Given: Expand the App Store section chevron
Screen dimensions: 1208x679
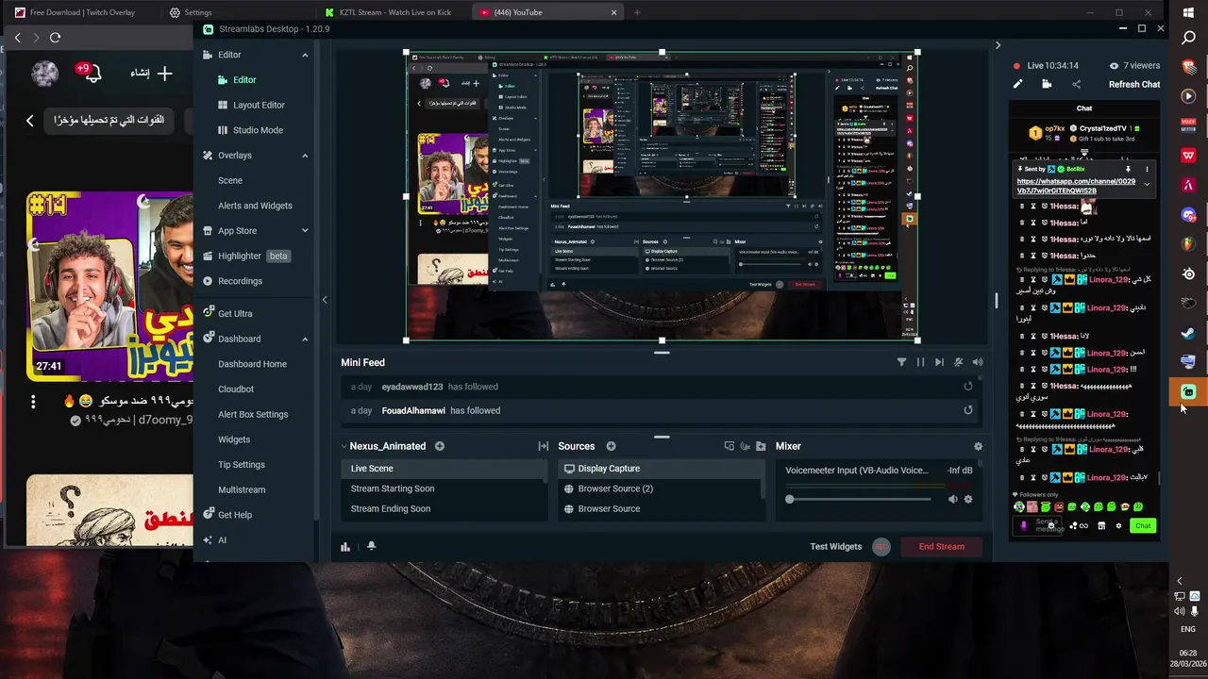Looking at the screenshot, I should [305, 231].
